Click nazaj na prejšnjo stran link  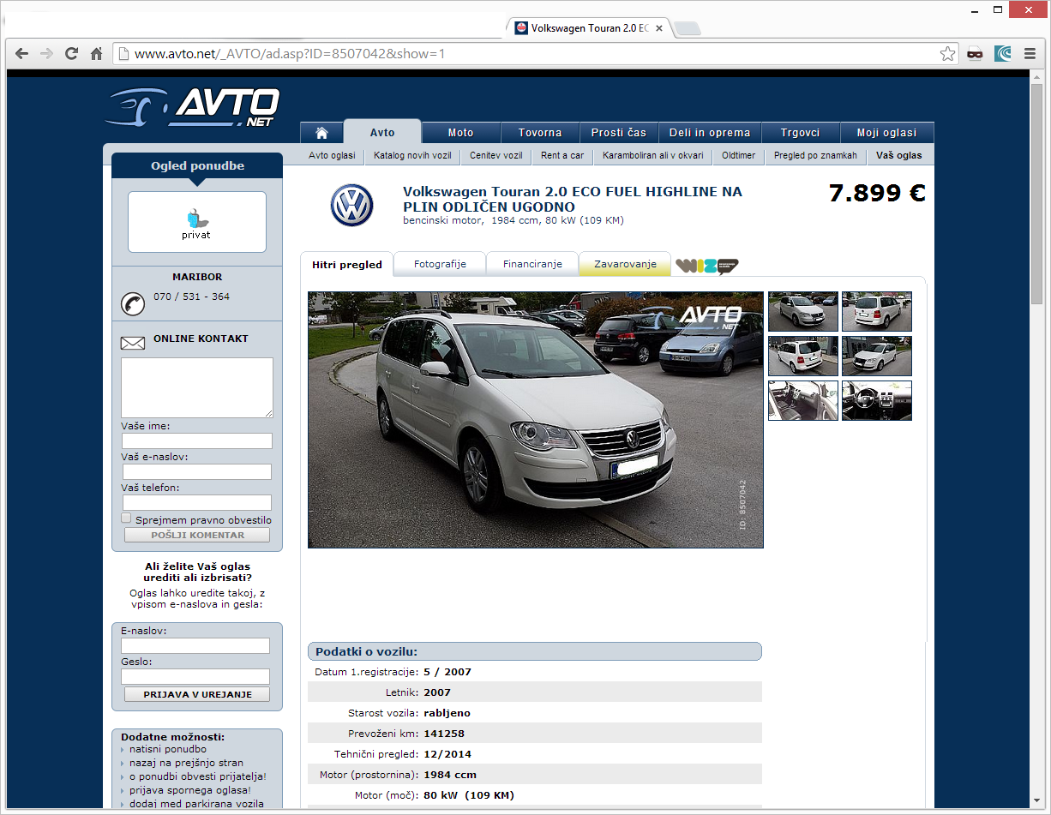point(186,763)
